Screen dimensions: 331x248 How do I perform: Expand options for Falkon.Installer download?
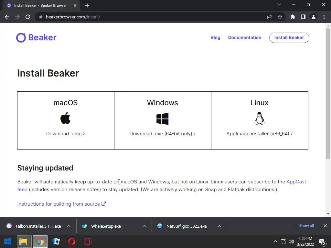[69, 226]
